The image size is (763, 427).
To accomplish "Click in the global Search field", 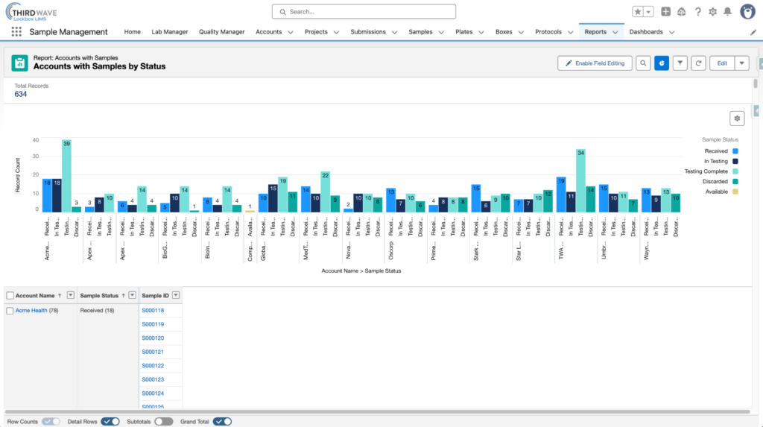I will tap(364, 12).
